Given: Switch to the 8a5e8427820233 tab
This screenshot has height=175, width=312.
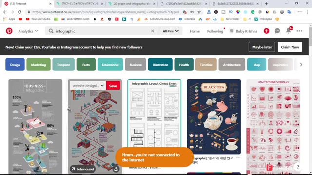Looking at the screenshot, I should (235, 4).
